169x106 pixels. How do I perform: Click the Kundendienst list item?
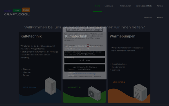(x=118, y=67)
